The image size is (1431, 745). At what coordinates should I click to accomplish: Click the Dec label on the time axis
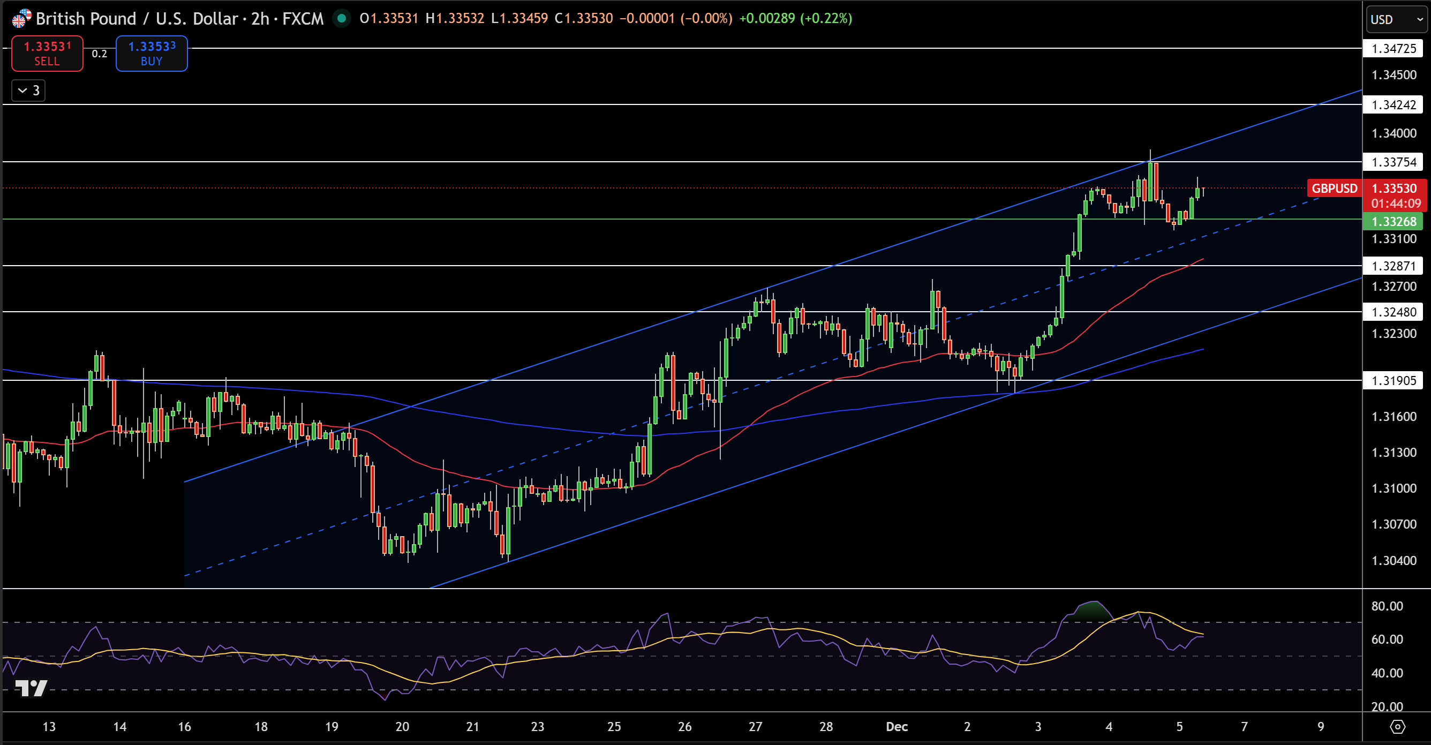(897, 727)
